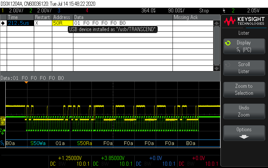The width and height of the screenshot is (268, 168).
Task: Click the Time column header
Action: click(20, 17)
